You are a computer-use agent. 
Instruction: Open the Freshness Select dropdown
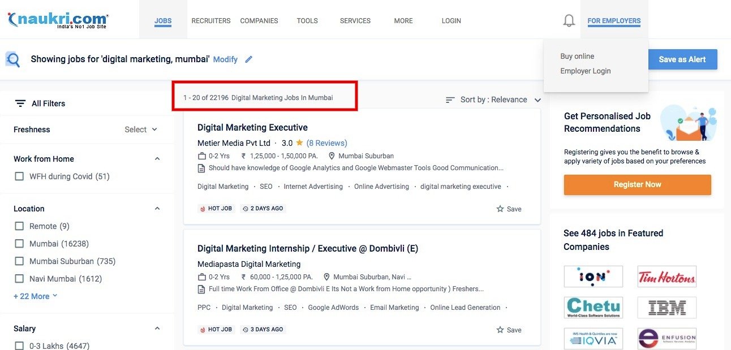pyautogui.click(x=141, y=129)
